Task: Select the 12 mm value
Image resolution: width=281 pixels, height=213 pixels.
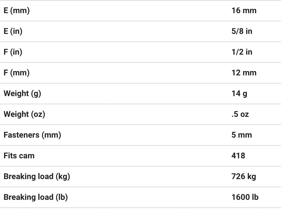Action: (244, 73)
